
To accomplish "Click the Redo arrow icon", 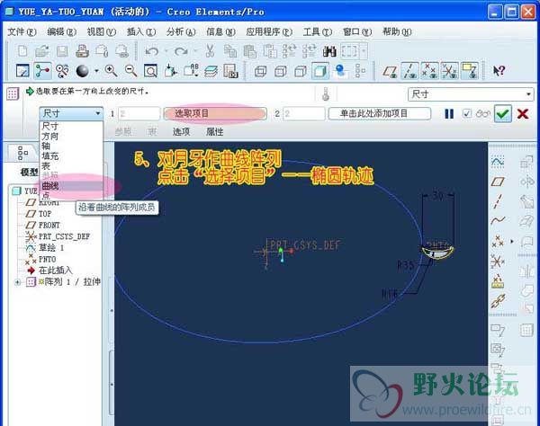I will 181,51.
